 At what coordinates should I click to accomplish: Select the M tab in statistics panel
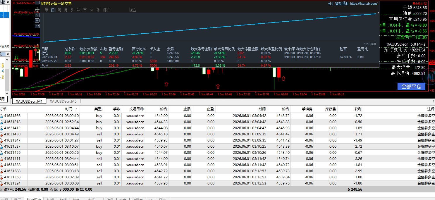coord(92,10)
